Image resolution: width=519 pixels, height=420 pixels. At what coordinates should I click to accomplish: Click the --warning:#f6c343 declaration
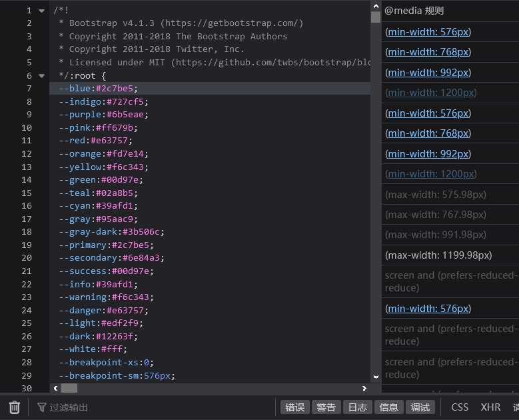coord(106,297)
